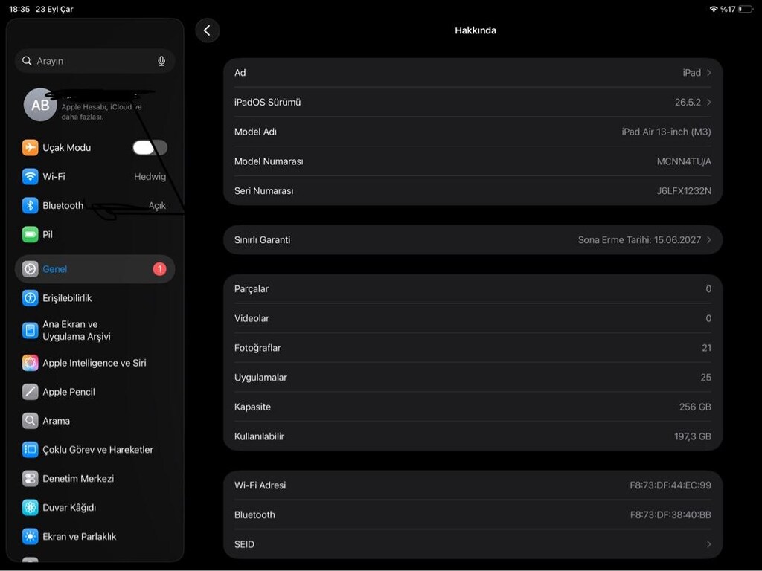Tap the search magnifier icon
This screenshot has height=571, width=762.
(x=27, y=61)
